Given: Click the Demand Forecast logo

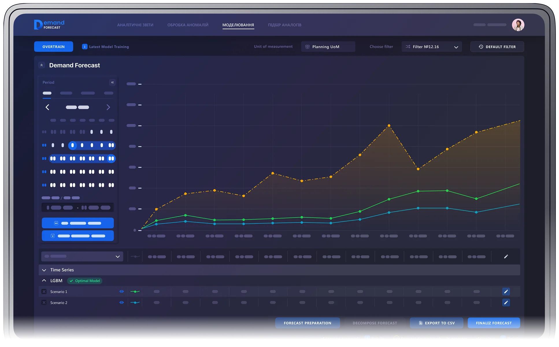Looking at the screenshot, I should [x=49, y=25].
